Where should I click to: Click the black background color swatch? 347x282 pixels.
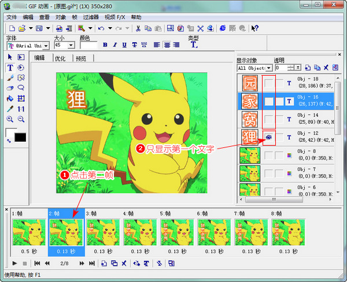click(x=20, y=137)
